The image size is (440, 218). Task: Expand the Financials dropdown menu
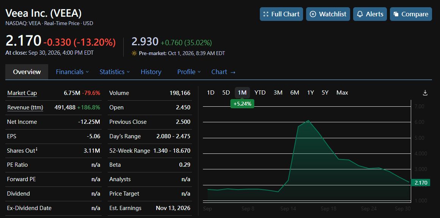tap(72, 72)
